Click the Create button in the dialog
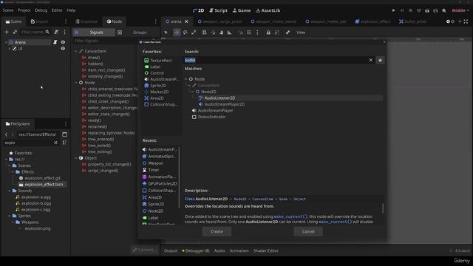The width and height of the screenshot is (473, 266). click(217, 231)
